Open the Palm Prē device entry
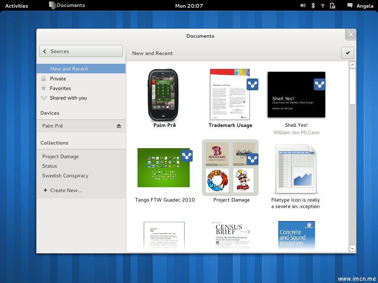The image size is (378, 283). pyautogui.click(x=81, y=126)
